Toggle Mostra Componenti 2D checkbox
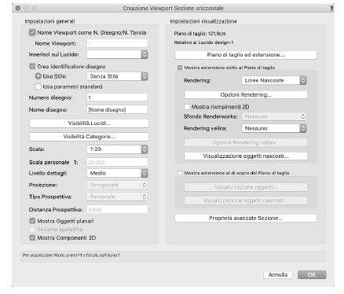This screenshot has width=344, height=294. [x=32, y=237]
